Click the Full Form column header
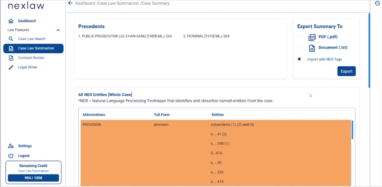The height and width of the screenshot is (187, 382). pos(162,115)
